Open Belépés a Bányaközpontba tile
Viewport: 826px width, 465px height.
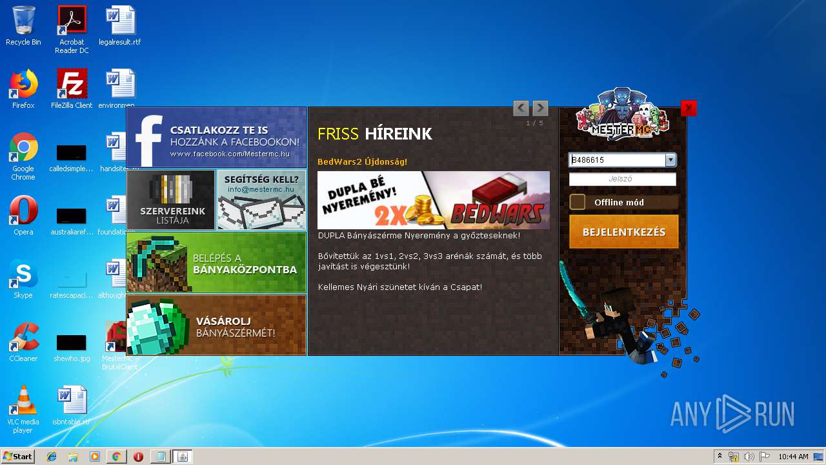click(216, 262)
